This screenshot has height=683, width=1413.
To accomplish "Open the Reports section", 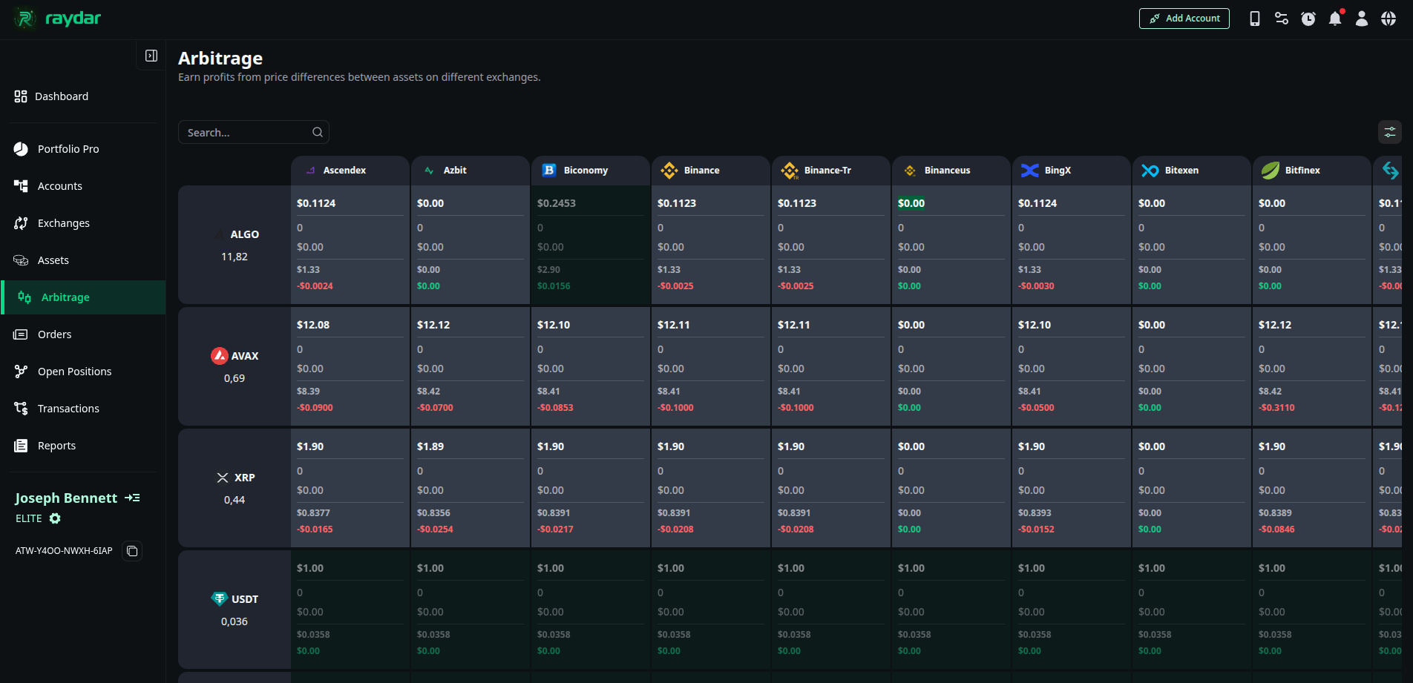I will click(56, 445).
